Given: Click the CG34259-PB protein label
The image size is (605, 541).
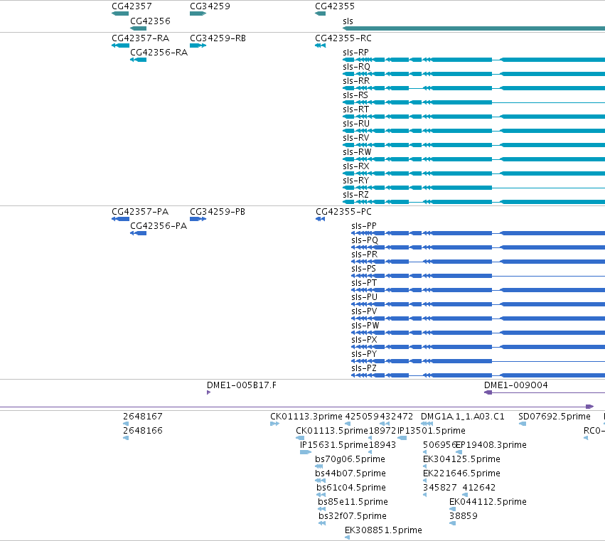Looking at the screenshot, I should click(218, 212).
